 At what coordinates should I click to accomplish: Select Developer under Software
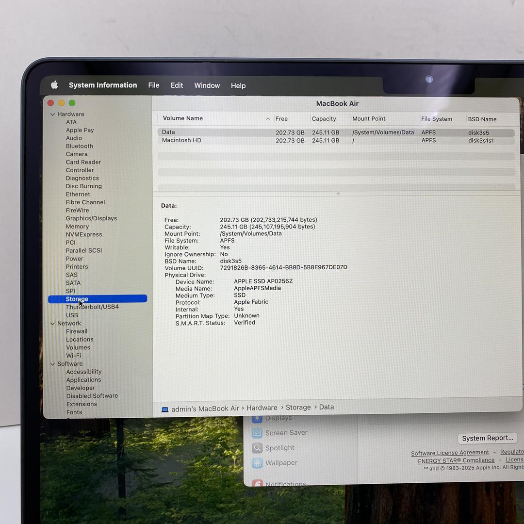(x=81, y=388)
